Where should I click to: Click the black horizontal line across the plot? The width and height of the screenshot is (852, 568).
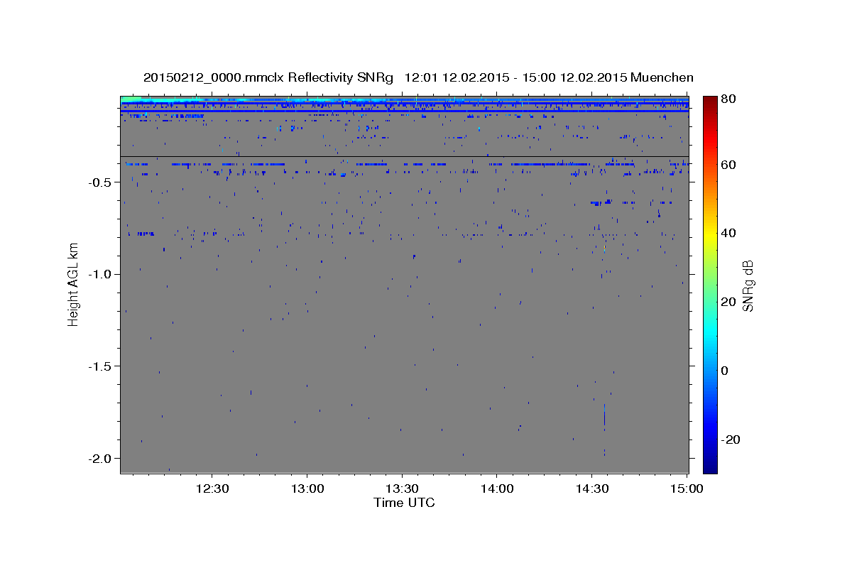point(405,156)
